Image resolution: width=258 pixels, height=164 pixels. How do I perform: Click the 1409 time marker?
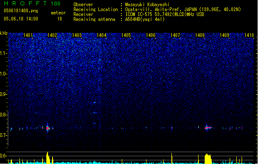point(224,35)
